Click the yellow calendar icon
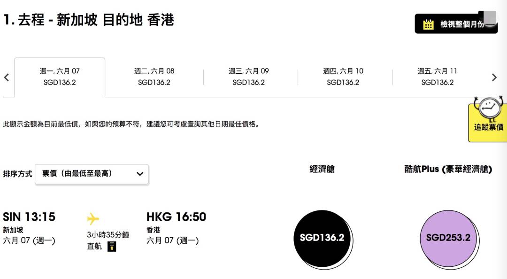Viewport: 507px width, 279px height. [x=429, y=24]
